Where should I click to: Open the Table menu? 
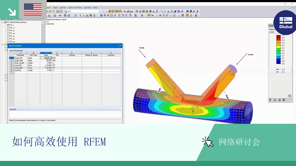[x=55, y=7]
